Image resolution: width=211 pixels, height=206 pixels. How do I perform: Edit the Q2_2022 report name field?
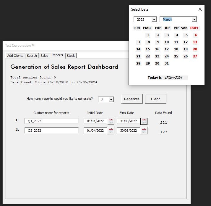pos(51,130)
